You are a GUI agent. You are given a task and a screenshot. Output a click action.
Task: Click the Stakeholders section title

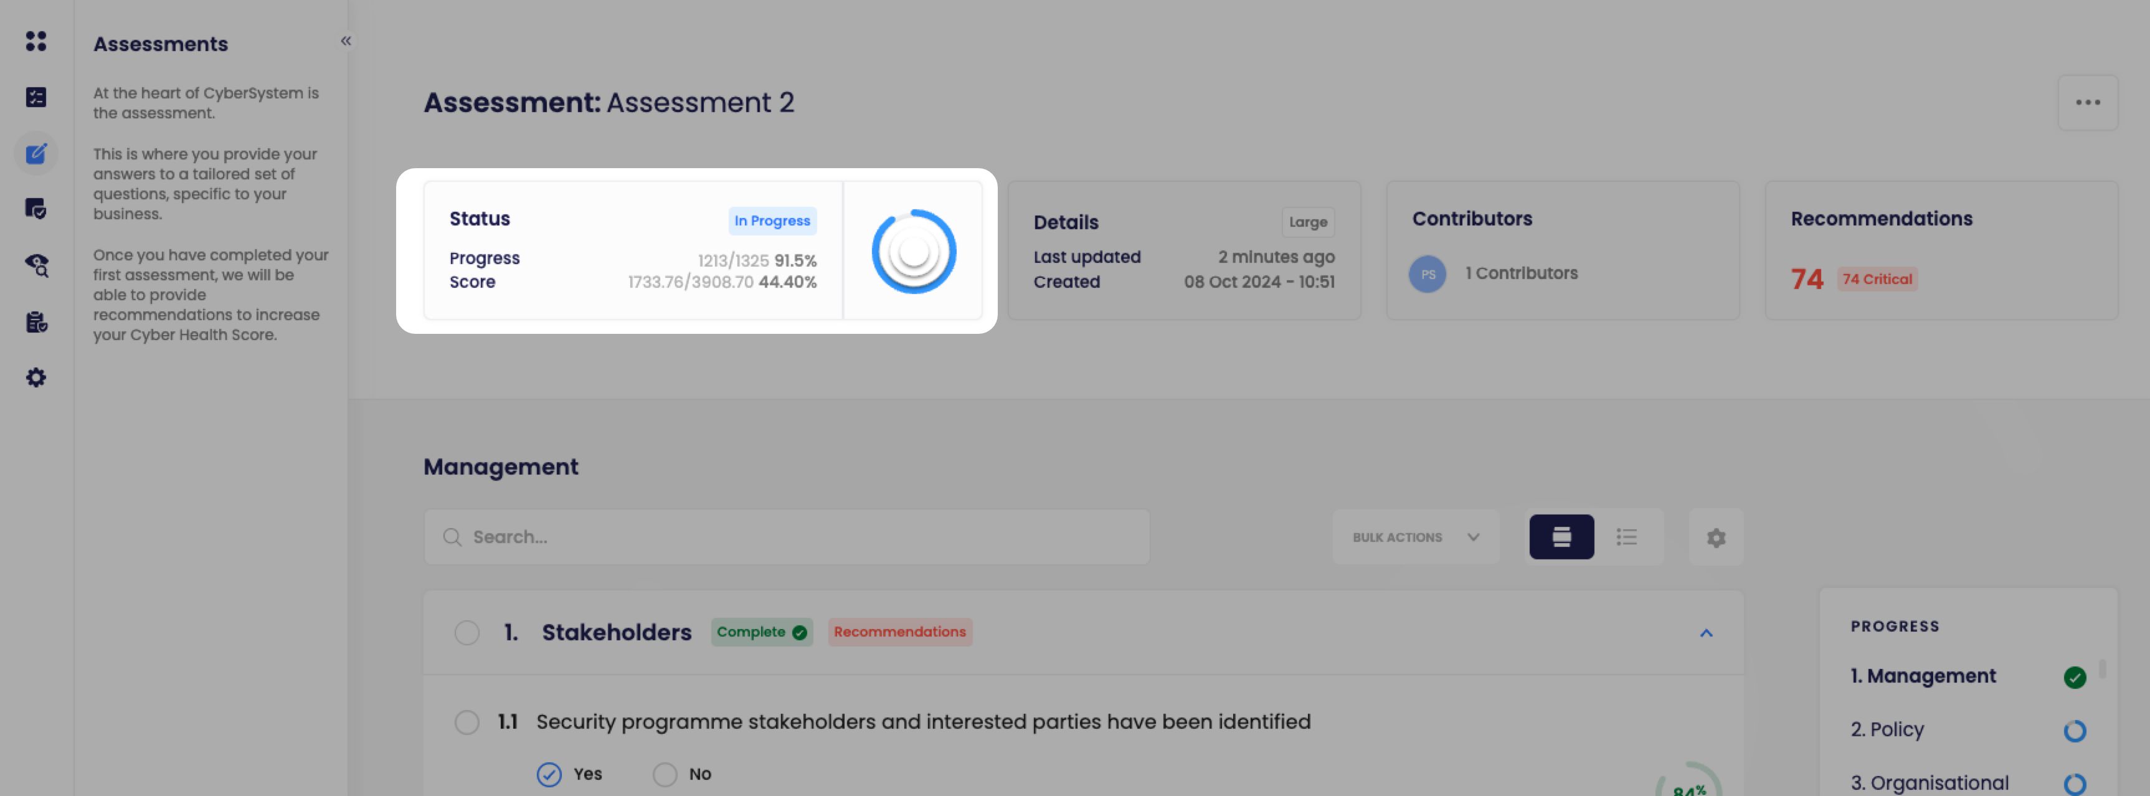[616, 632]
